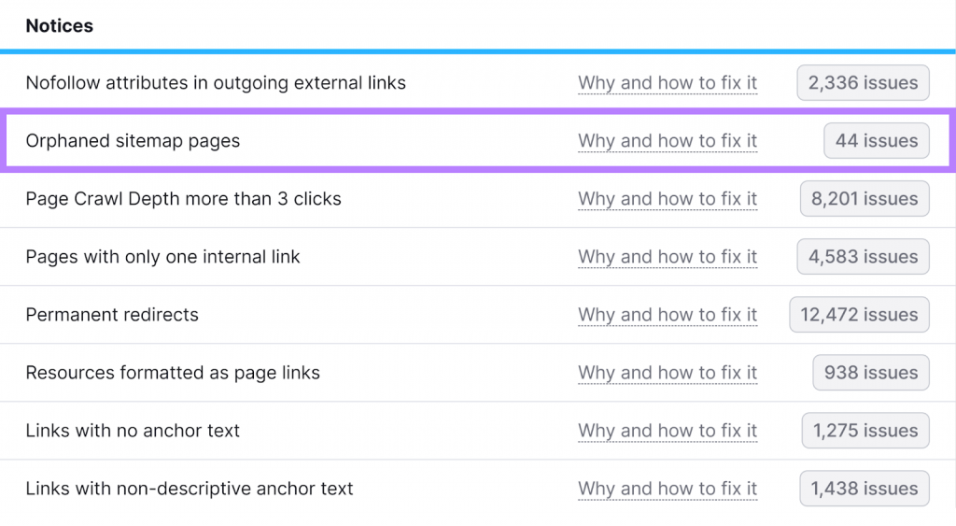
Task: Open 'Why and how to fix it' for Orphaned sitemap pages
Action: pyautogui.click(x=667, y=141)
